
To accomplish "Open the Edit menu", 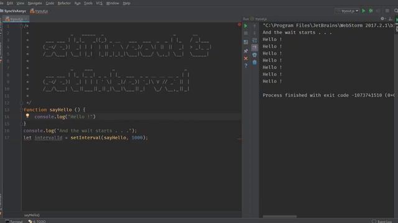I will click(x=10, y=3).
